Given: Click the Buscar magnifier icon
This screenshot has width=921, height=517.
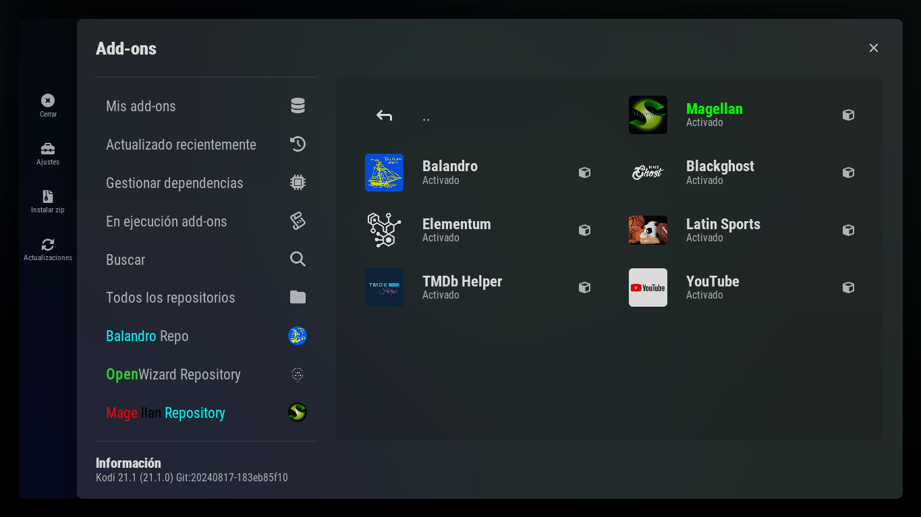Looking at the screenshot, I should [x=298, y=260].
